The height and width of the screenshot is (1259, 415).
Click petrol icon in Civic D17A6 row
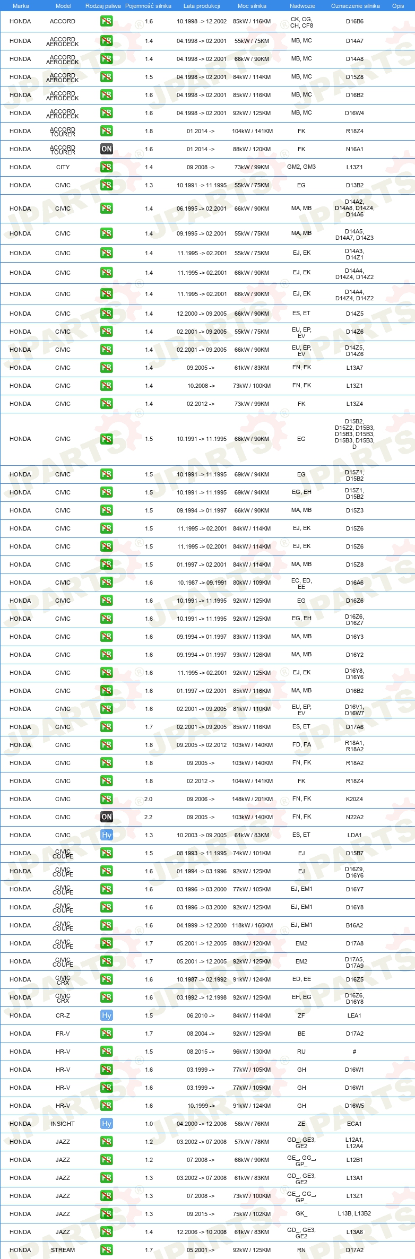pos(106,727)
